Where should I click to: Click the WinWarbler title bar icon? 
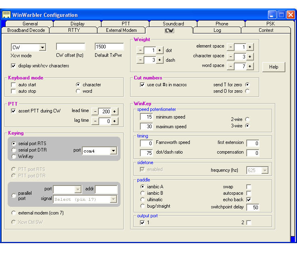6,15
